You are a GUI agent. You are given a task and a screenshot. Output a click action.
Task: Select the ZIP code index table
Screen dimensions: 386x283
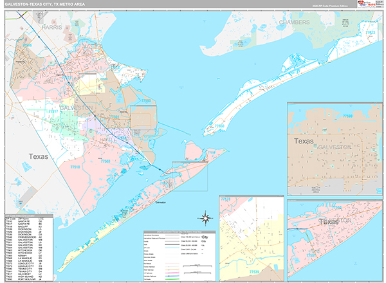[26, 246]
